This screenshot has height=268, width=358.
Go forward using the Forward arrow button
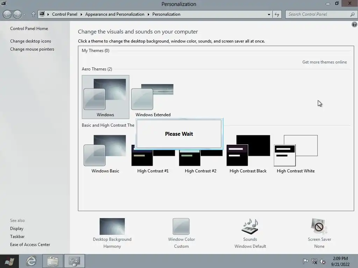(17, 14)
